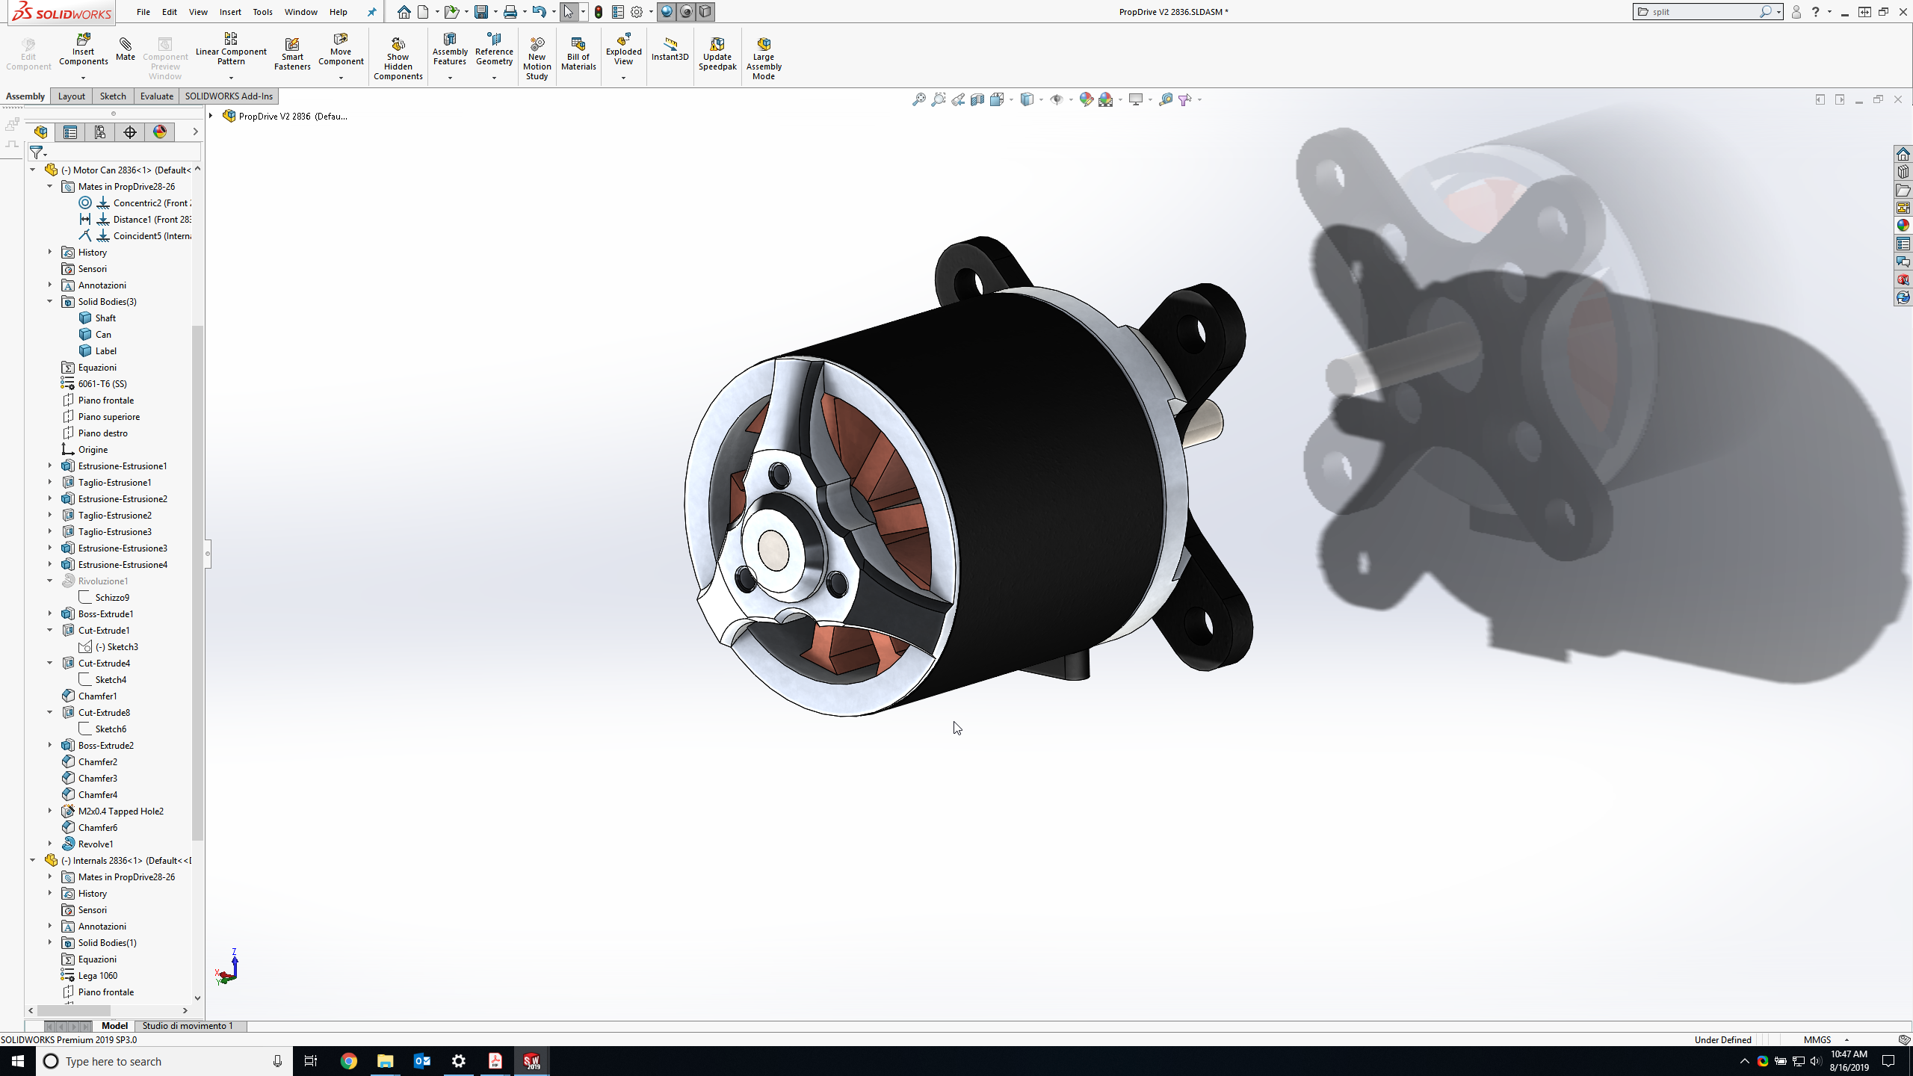The width and height of the screenshot is (1913, 1076).
Task: Click the Section View icon
Action: [977, 99]
